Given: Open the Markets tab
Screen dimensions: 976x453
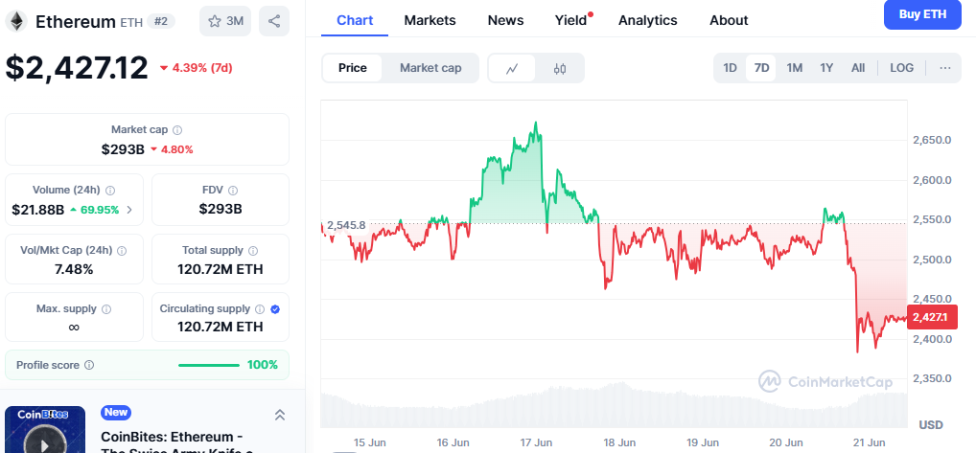Looking at the screenshot, I should pos(430,20).
